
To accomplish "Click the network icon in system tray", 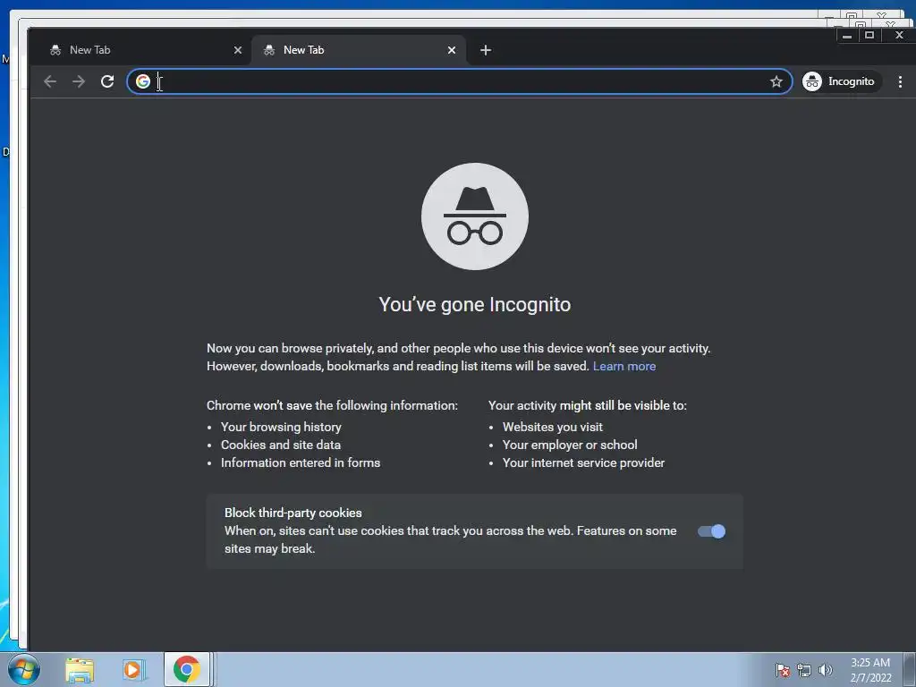I will (804, 670).
